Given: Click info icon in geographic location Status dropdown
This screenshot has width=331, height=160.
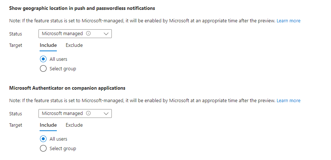Looking at the screenshot, I should coord(88,34).
